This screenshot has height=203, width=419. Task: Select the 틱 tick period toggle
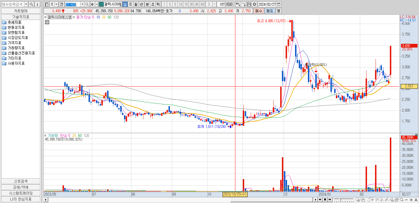(158, 4)
